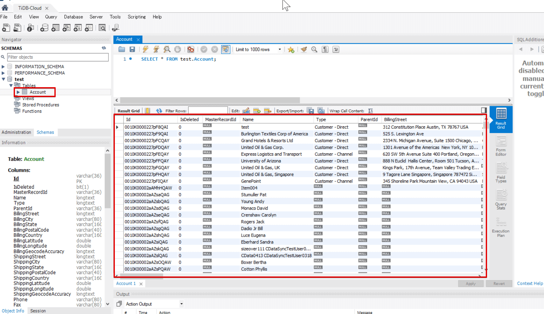
Task: Click the Filter Rows input field
Action: [x=208, y=111]
